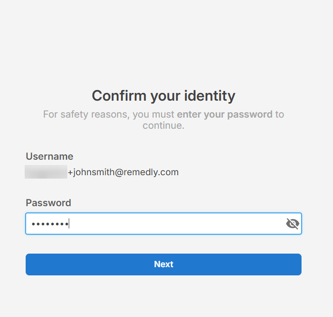The width and height of the screenshot is (333, 317).
Task: Place the cursor after the last password dot
Action: coord(69,224)
